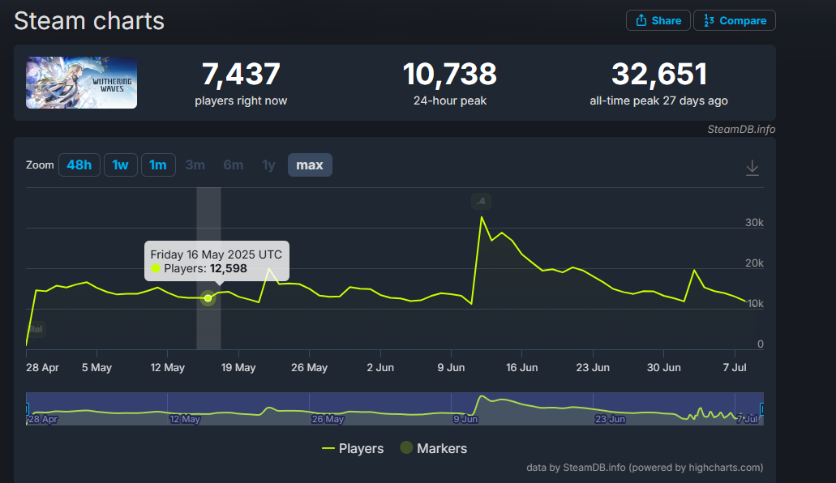The width and height of the screenshot is (836, 483).
Task: Select the max zoom range
Action: [310, 165]
